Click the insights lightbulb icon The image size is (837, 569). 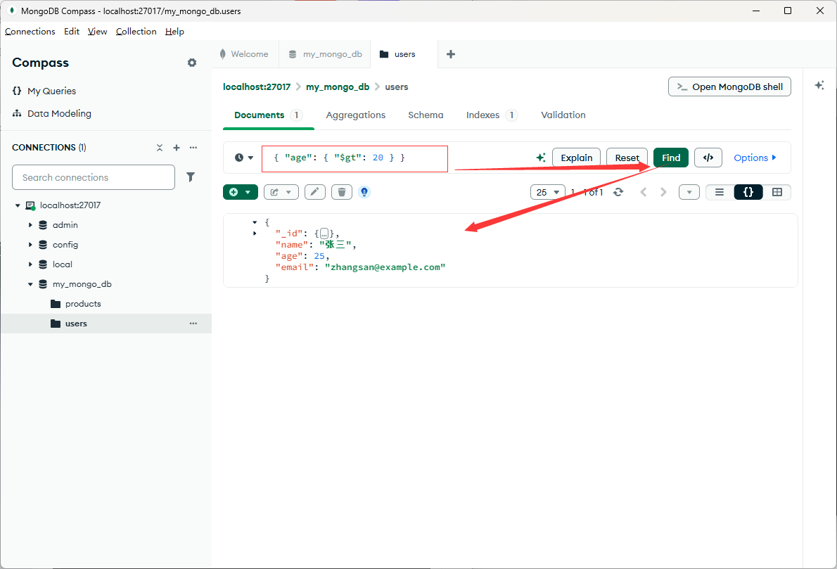(364, 192)
